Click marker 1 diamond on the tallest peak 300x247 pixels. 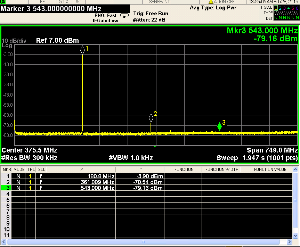pos(82,50)
